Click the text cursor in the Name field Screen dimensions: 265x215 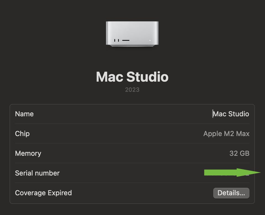(213, 114)
